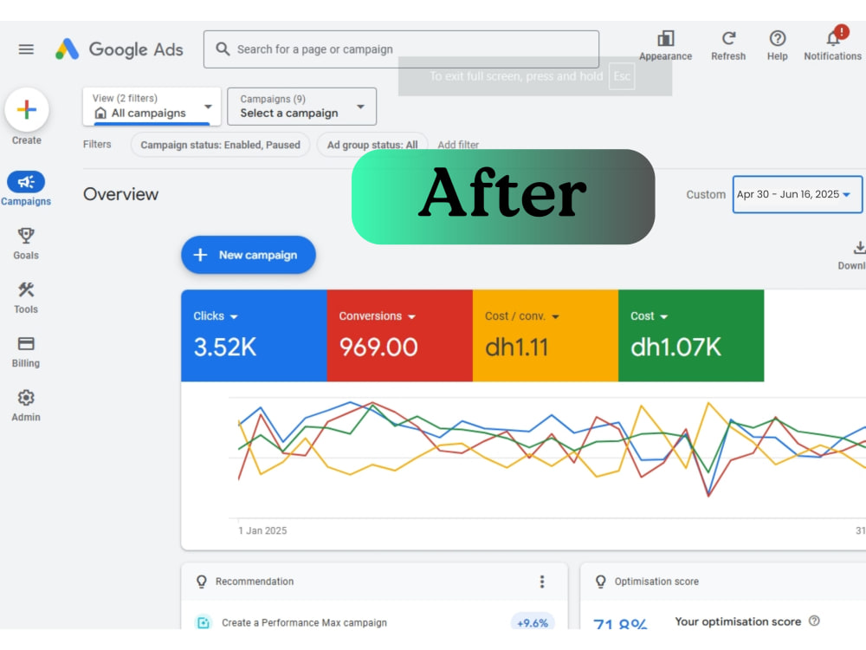
Task: Change the Clicks metric dropdown
Action: click(x=216, y=316)
